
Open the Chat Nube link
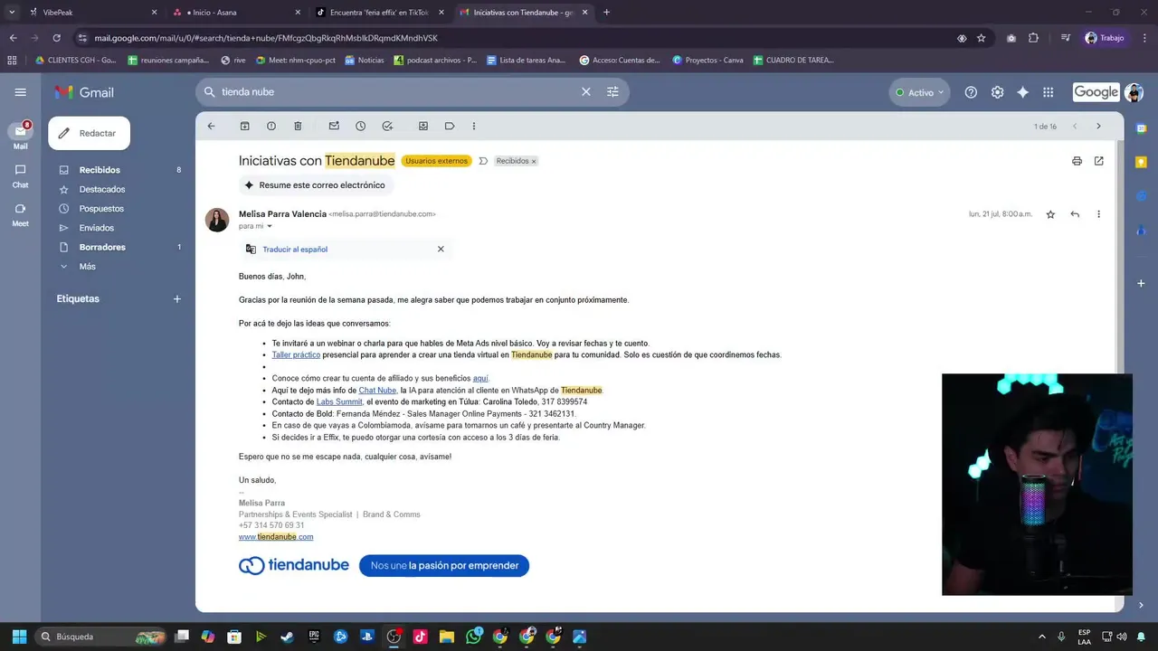[x=377, y=391]
